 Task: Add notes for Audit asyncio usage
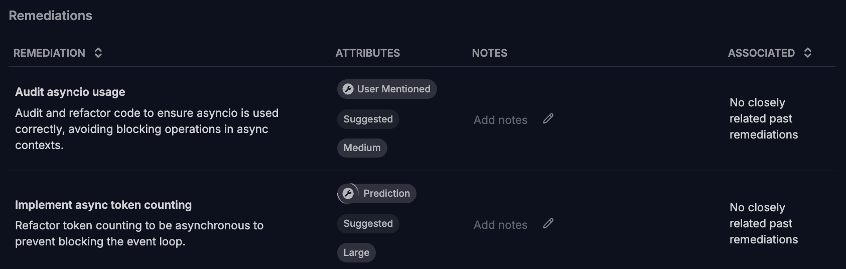[500, 120]
